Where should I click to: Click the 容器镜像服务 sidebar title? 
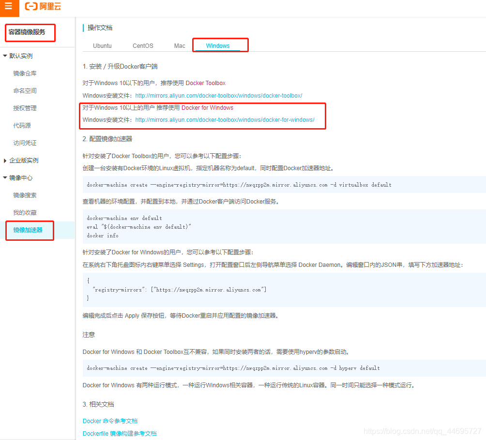[27, 32]
